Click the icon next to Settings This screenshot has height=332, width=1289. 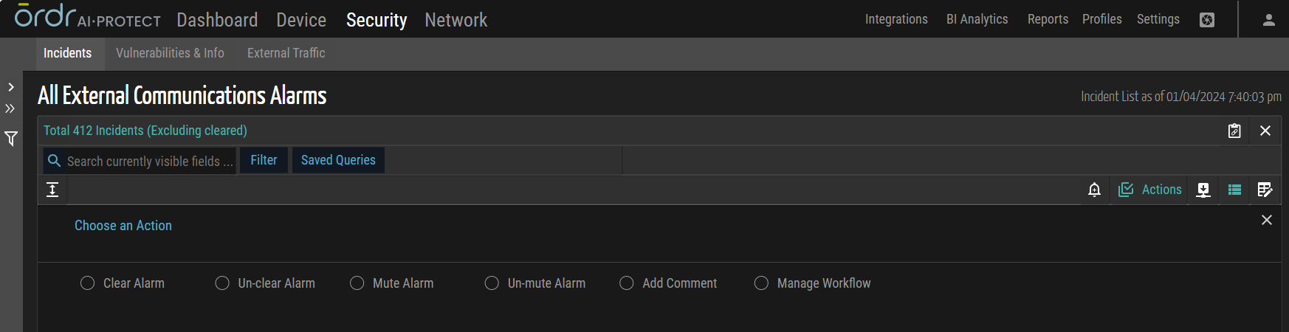(x=1207, y=20)
